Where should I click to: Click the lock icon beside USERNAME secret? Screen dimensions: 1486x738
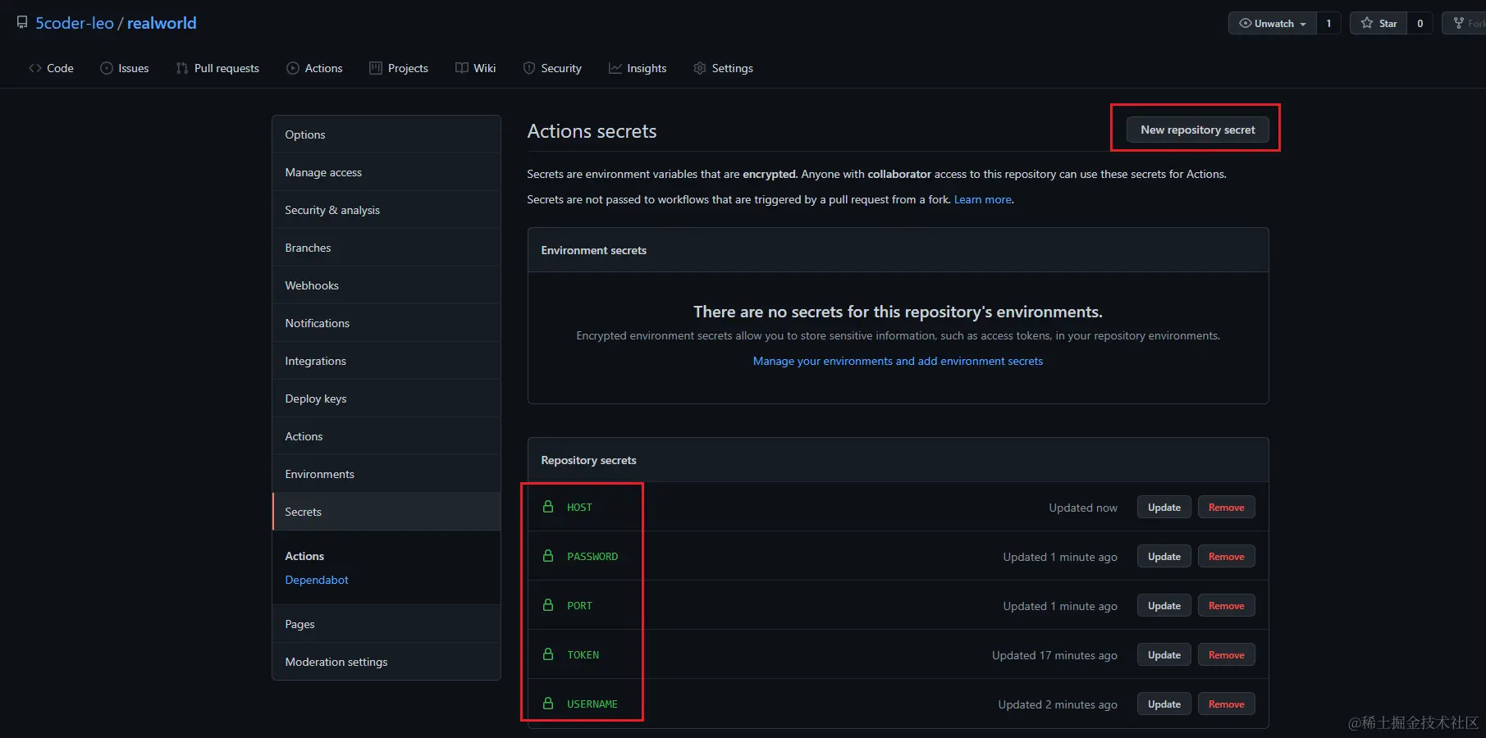(x=548, y=704)
